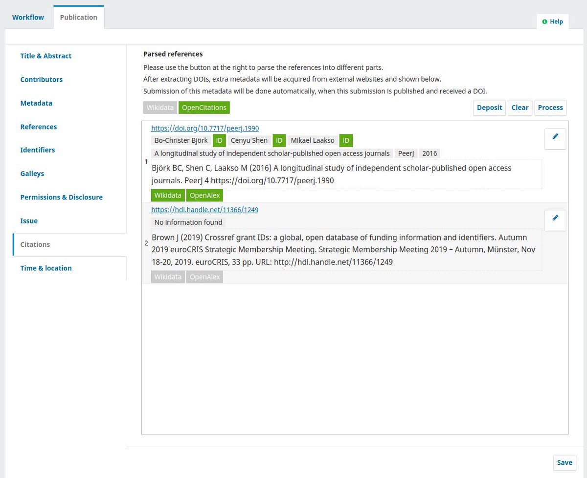Click the green Wikidata badge under reference 1
Screen dimensions: 587x478
(168, 196)
